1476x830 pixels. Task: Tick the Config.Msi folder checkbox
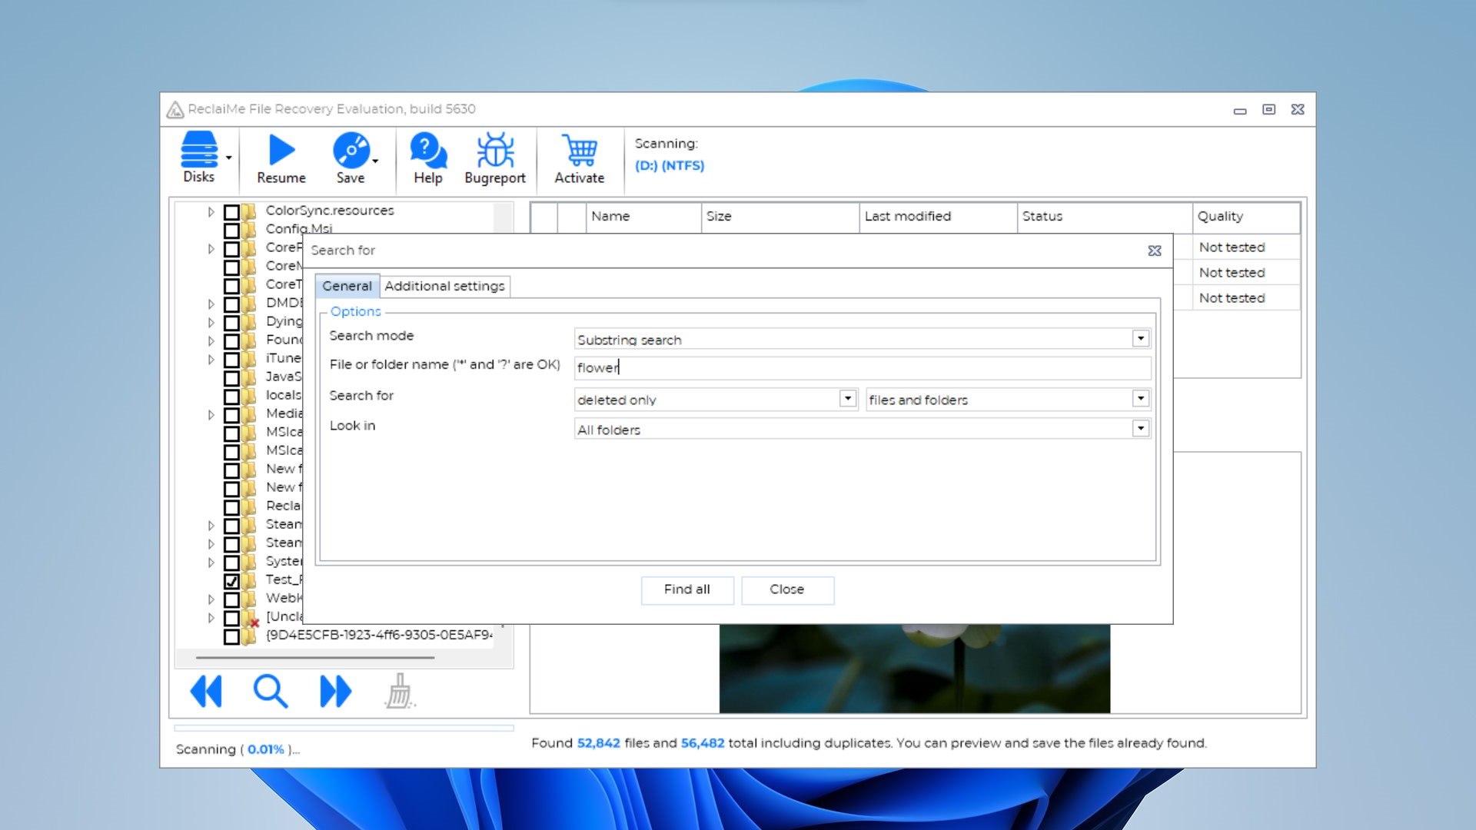point(231,230)
